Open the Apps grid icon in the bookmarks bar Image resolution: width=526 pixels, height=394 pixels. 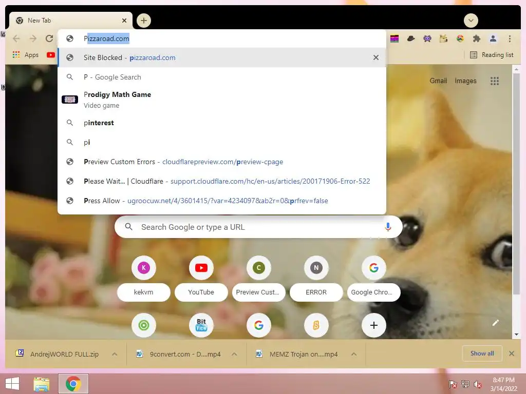[16, 54]
